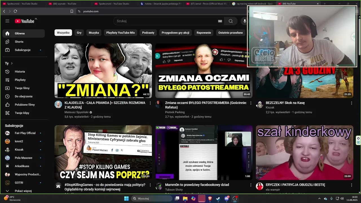This screenshot has width=361, height=203.
Task: Open Piotrek Parking channel avatar
Action: pyautogui.click(x=159, y=105)
